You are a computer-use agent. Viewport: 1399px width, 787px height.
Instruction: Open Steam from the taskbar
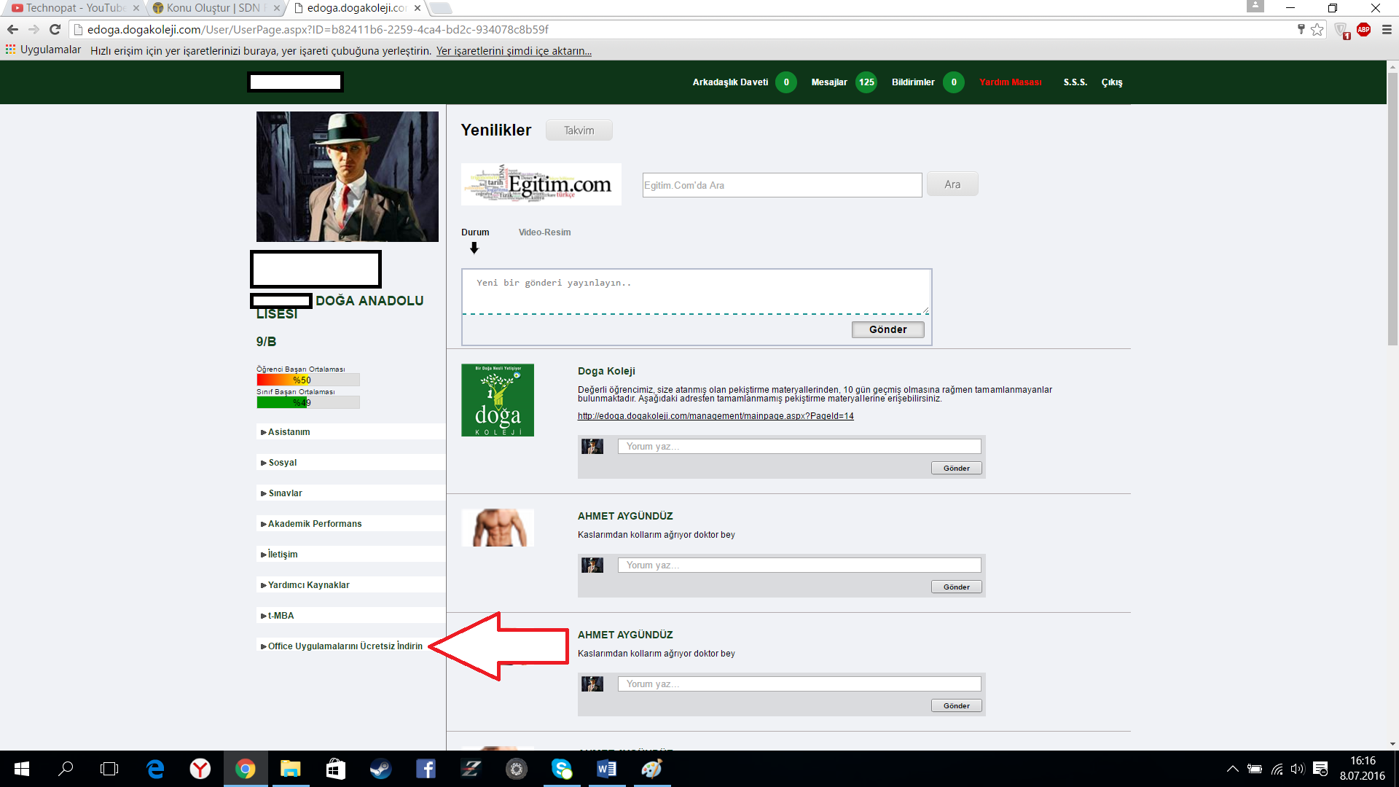(x=380, y=769)
